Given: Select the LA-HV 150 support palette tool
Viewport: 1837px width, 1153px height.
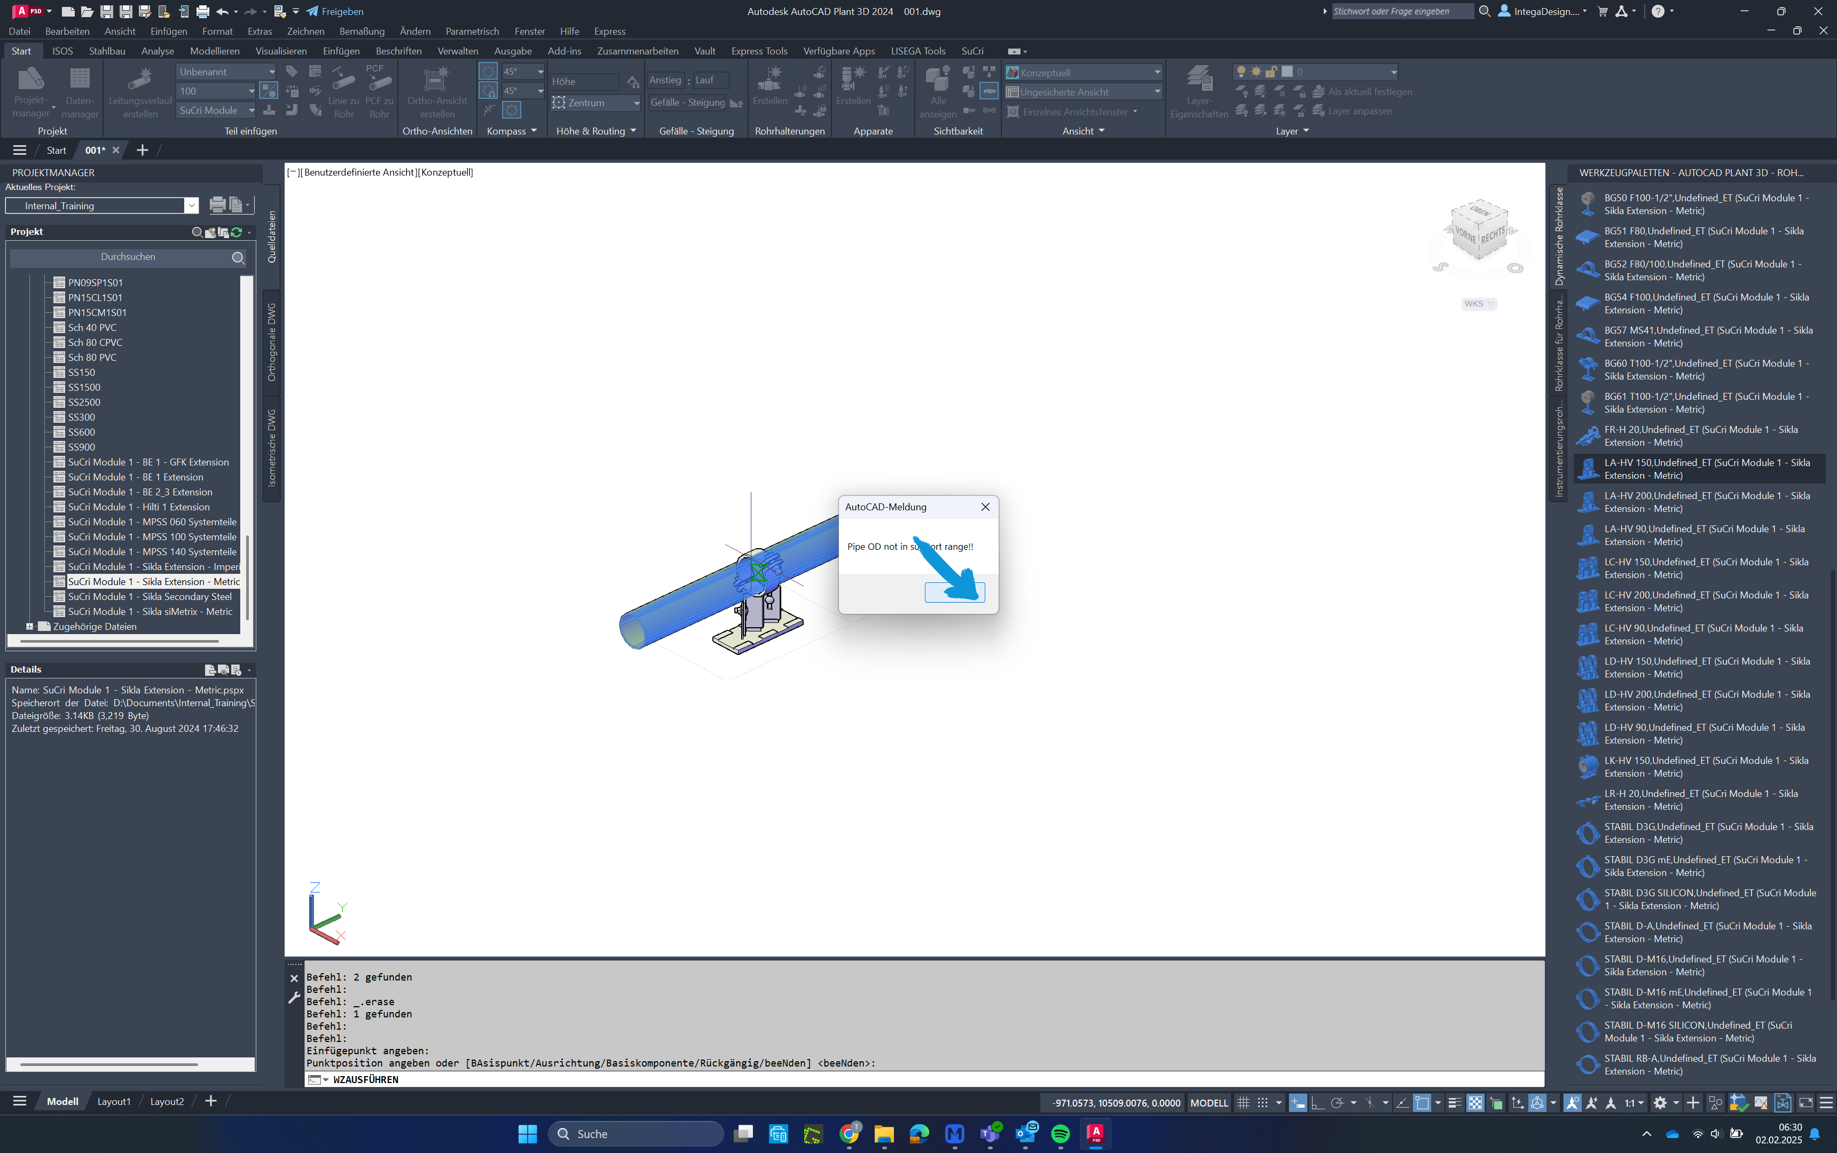Looking at the screenshot, I should tap(1699, 469).
